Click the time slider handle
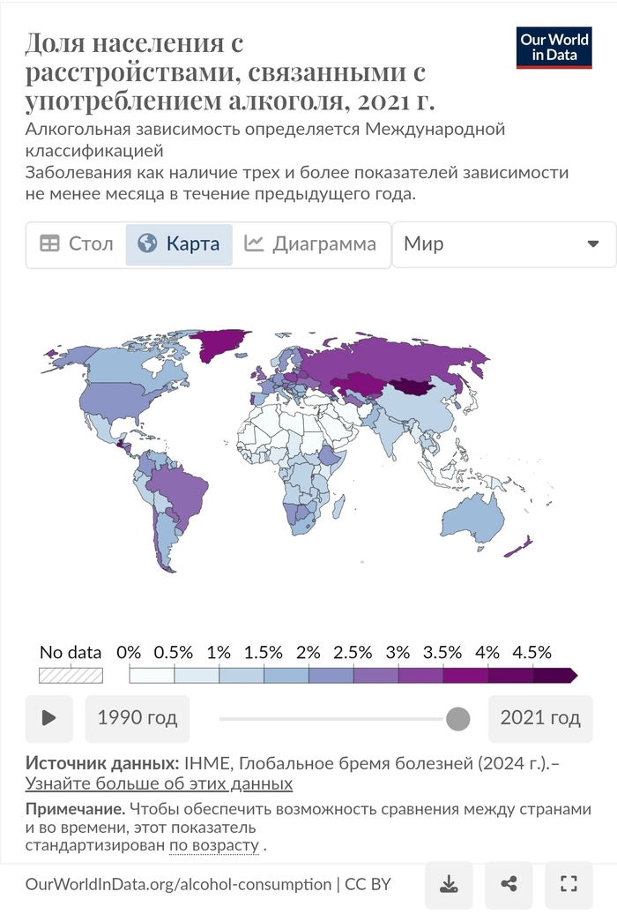 (458, 718)
